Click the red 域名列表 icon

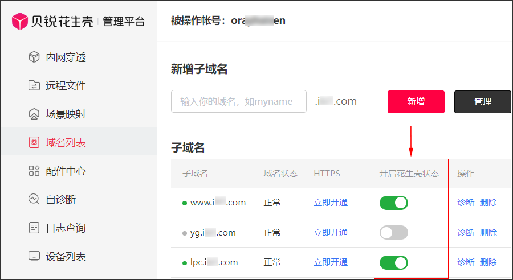34,142
